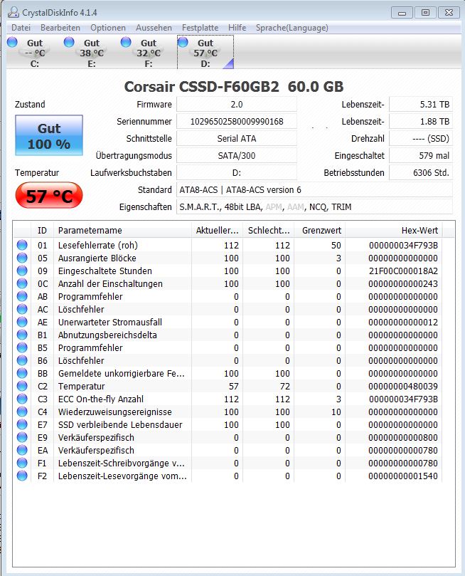The image size is (465, 576).
Task: Select the D: drive at 57 °C
Action: 205,53
